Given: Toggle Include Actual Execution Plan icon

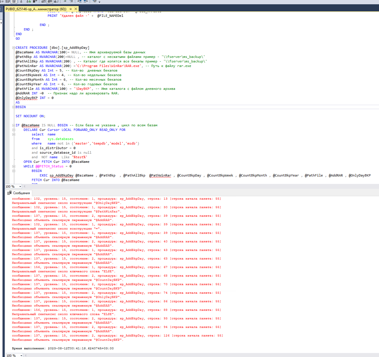Looking at the screenshot, I should click(x=21, y=1).
